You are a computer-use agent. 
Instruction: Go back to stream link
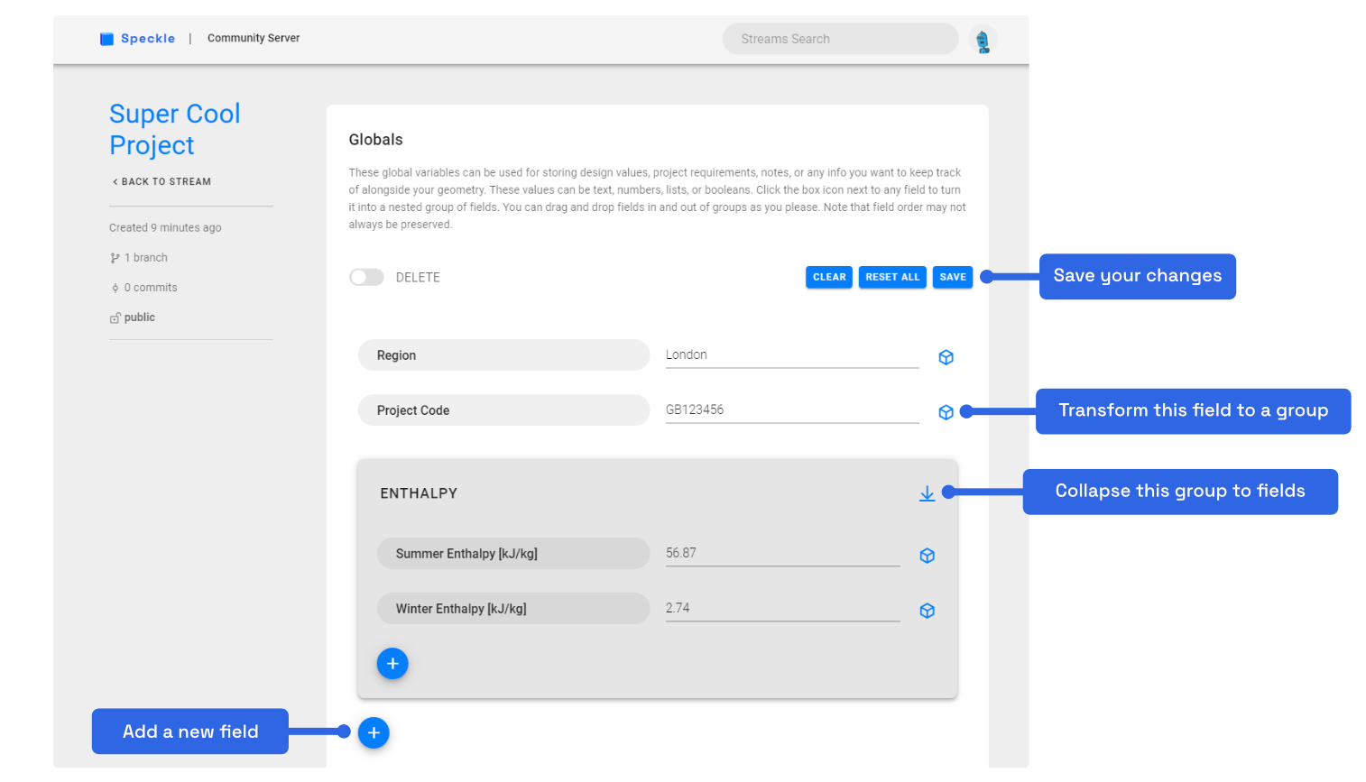(162, 181)
